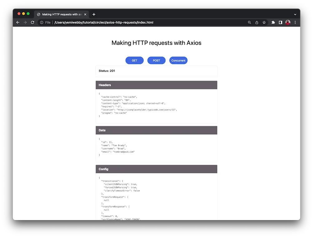
Task: Click the 'Status: 201' text
Action: (x=107, y=71)
